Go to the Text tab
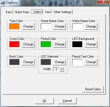The height and width of the screenshot is (107, 110). pos(47,12)
